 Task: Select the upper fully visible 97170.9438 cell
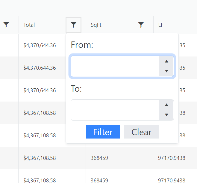pos(172,158)
